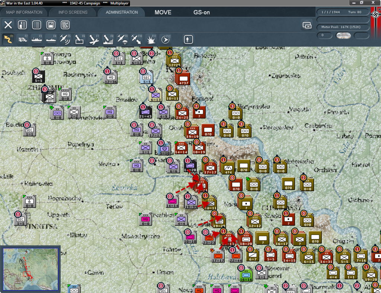381x293 pixels.
Task: Select the black infantry unit 5=5
Action: pos(38,76)
